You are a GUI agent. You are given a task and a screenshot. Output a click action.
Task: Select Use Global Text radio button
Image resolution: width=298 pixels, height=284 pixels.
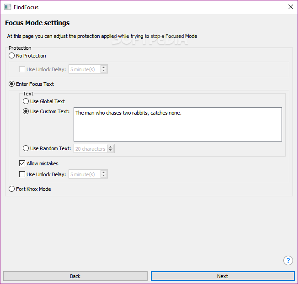pos(26,101)
